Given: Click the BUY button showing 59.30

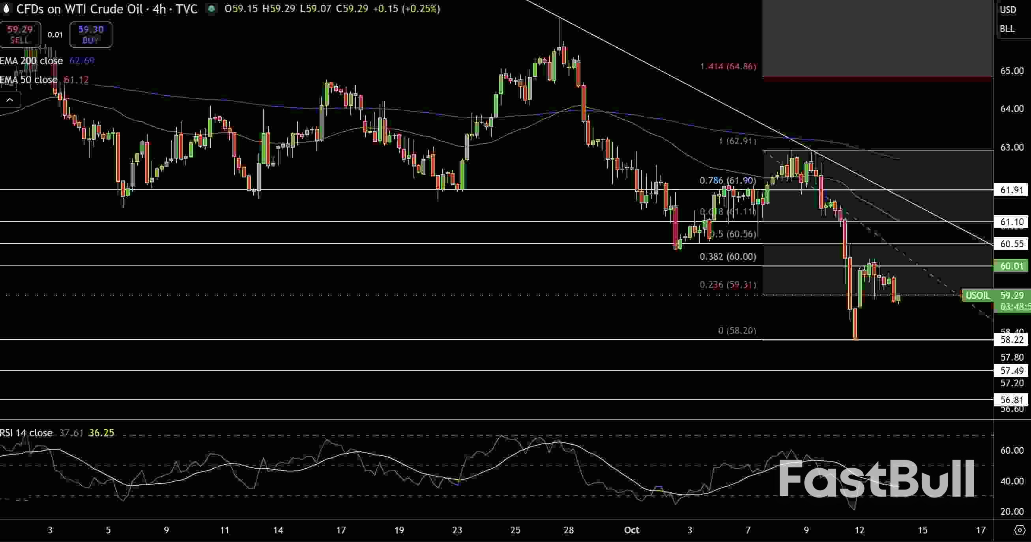Looking at the screenshot, I should pos(90,34).
